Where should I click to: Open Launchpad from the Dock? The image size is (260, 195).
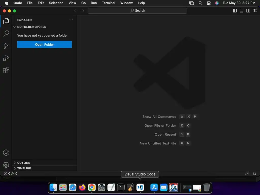coord(63,188)
